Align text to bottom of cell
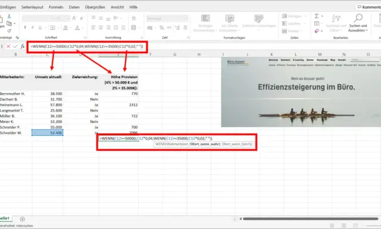 pyautogui.click(x=108, y=18)
